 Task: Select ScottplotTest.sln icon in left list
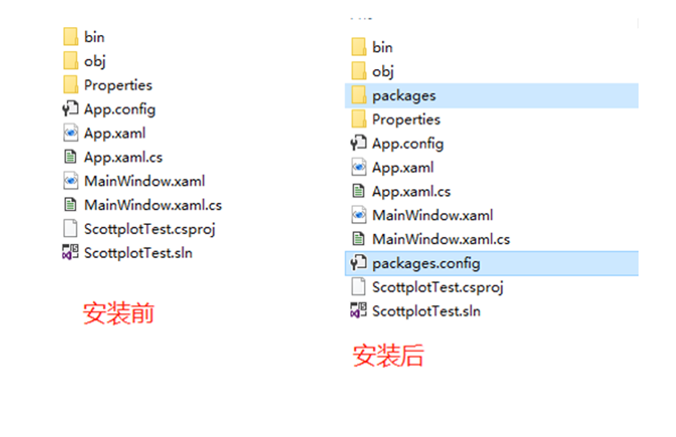tap(70, 252)
